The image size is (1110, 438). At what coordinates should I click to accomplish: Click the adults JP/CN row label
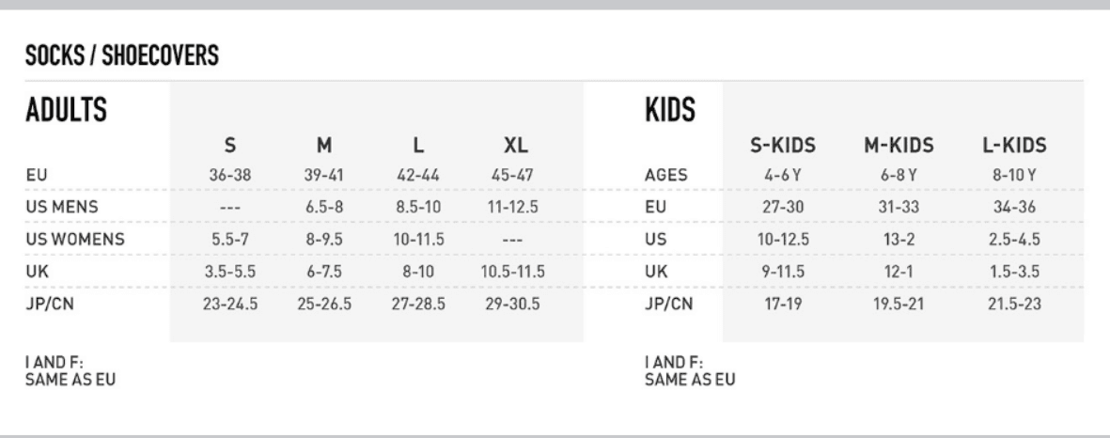pyautogui.click(x=50, y=305)
